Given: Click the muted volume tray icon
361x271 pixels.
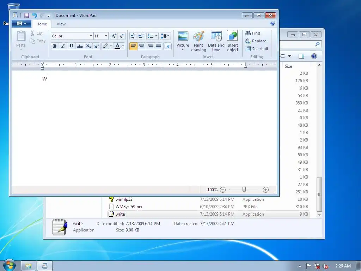Looking at the screenshot, I should [325, 266].
